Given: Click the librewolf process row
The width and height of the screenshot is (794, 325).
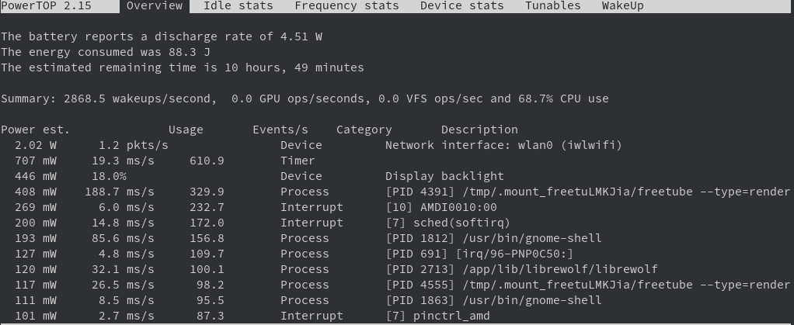Looking at the screenshot, I should (x=521, y=269).
